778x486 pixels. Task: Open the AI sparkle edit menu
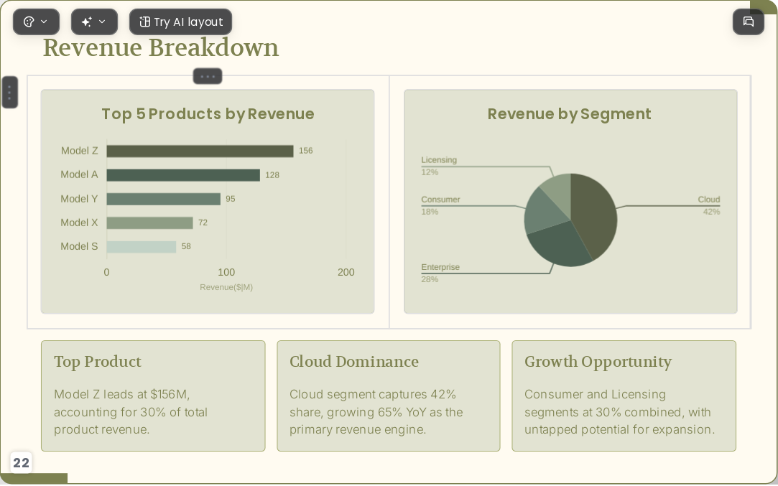94,22
